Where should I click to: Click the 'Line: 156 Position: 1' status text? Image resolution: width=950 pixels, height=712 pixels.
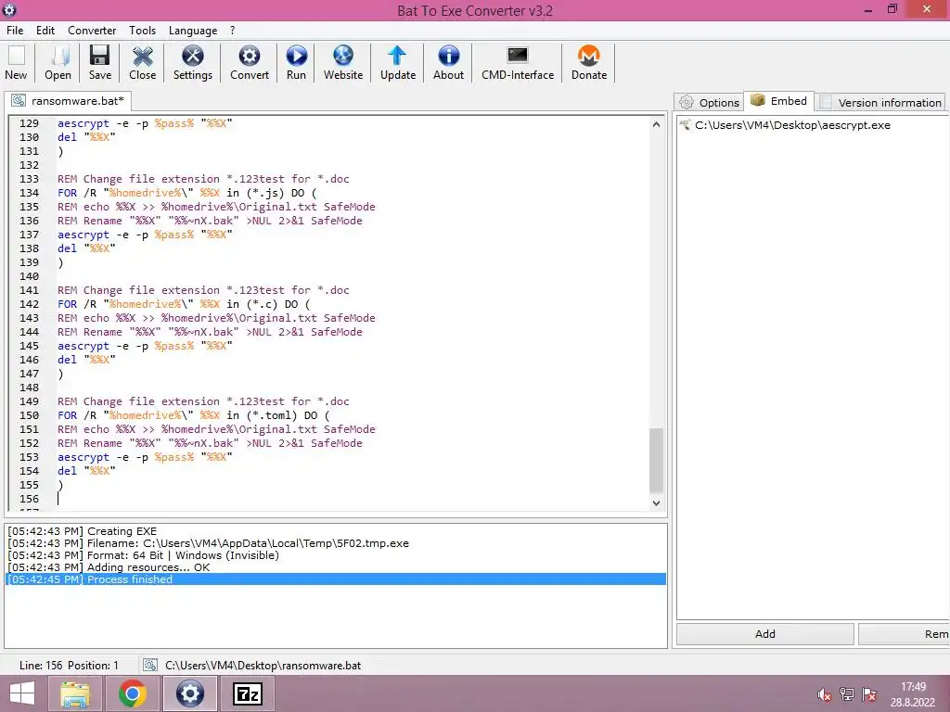pos(69,666)
